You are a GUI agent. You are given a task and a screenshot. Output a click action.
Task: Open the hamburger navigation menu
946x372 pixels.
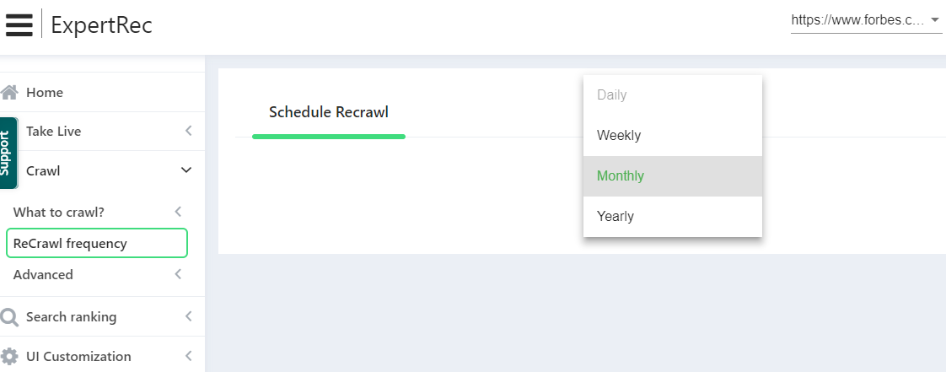pyautogui.click(x=19, y=25)
